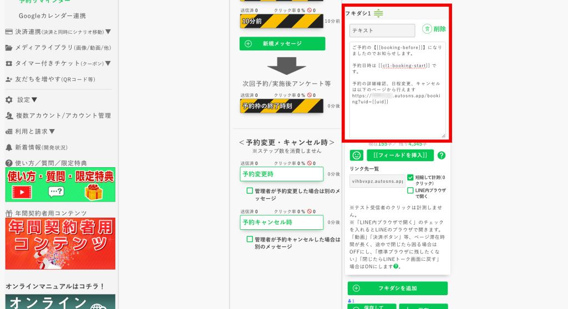This screenshot has height=309, width=568.
Task: Click the chat question bubble in banner
Action: (56, 192)
